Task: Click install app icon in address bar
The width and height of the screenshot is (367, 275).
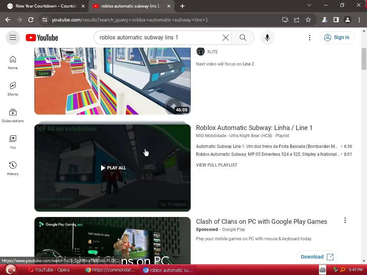Action: [x=285, y=20]
